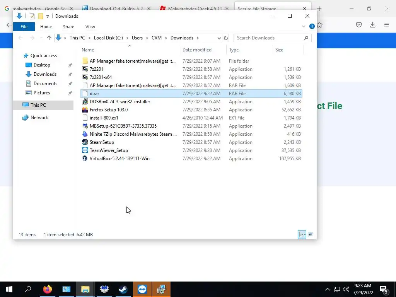Image resolution: width=396 pixels, height=297 pixels.
Task: Click CVM in the address breadcrumb
Action: [x=157, y=38]
